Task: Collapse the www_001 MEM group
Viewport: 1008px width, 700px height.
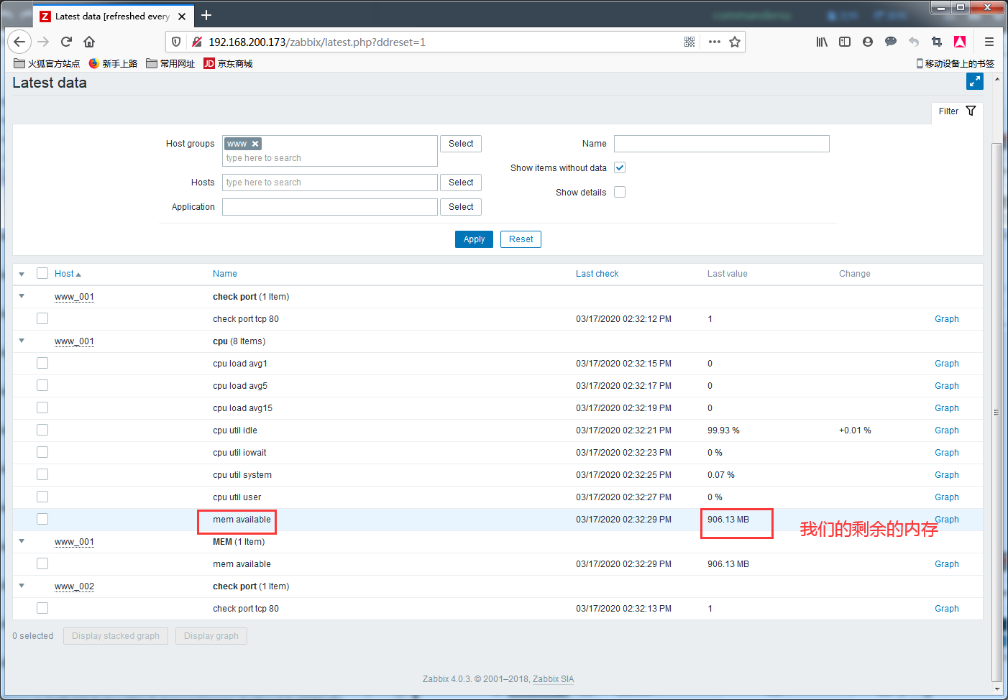Action: pos(22,541)
